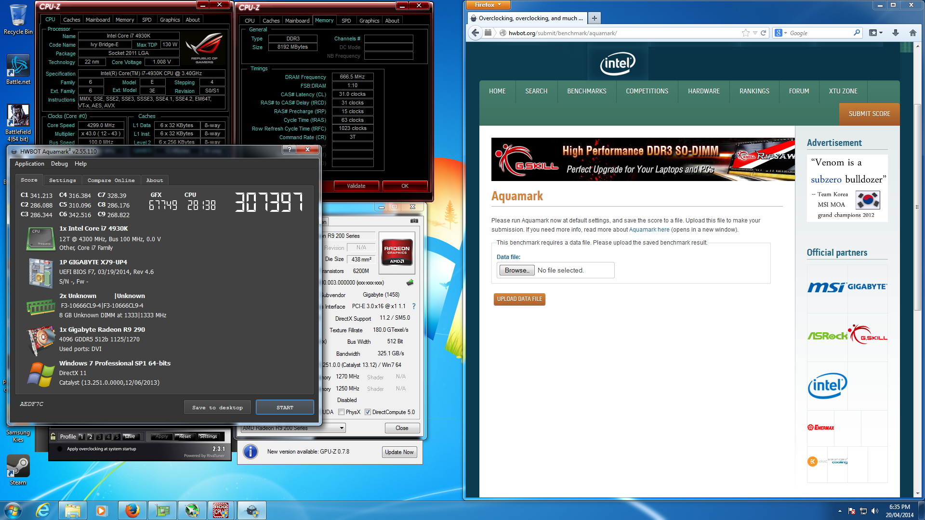Click the search magnifier in Google box

(857, 33)
